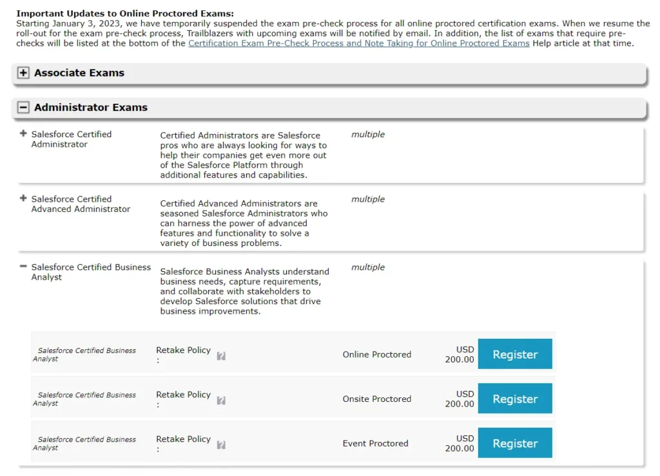The image size is (660, 476).
Task: Click the Salesforce Certified Administrator title
Action: pyautogui.click(x=72, y=139)
